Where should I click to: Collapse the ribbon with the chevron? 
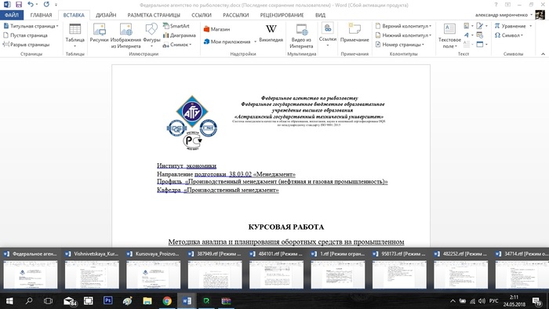543,54
